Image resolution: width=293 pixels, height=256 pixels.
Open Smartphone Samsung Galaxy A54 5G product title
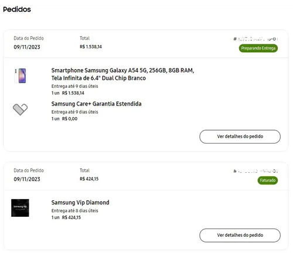pos(122,74)
